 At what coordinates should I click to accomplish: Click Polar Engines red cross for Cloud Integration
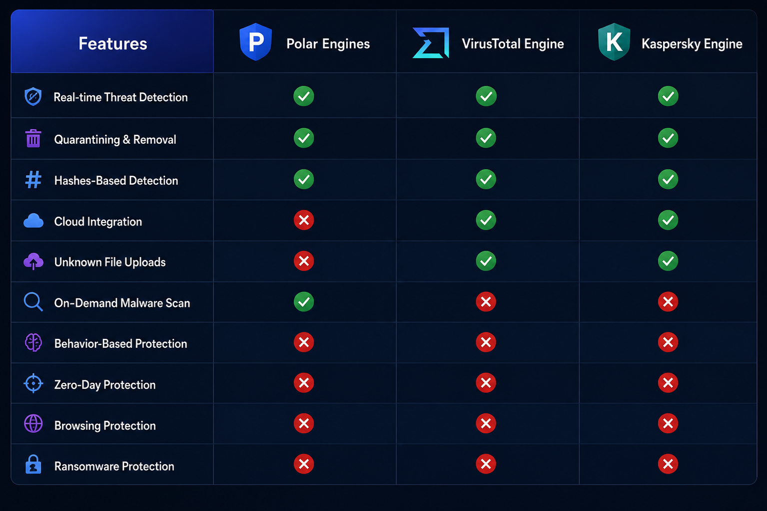[304, 220]
